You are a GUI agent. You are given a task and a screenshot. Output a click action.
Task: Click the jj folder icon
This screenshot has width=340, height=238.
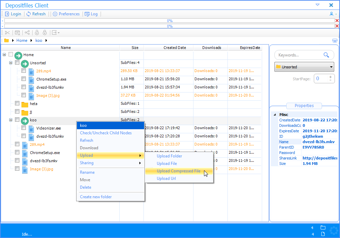click(x=25, y=113)
